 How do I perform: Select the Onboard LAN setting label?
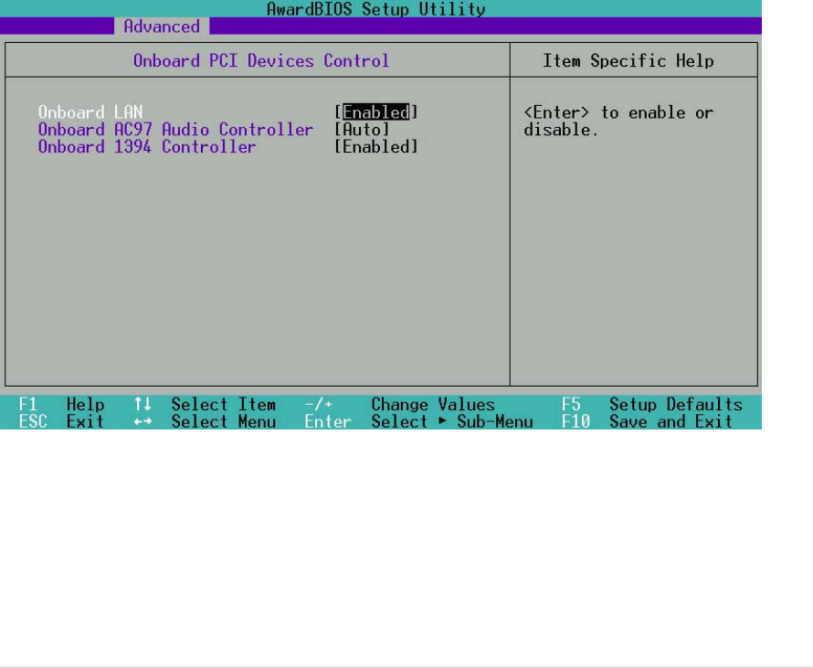(90, 112)
